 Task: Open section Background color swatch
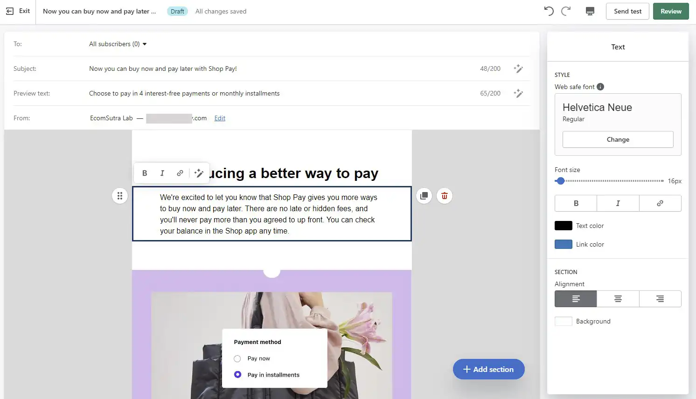coord(564,321)
